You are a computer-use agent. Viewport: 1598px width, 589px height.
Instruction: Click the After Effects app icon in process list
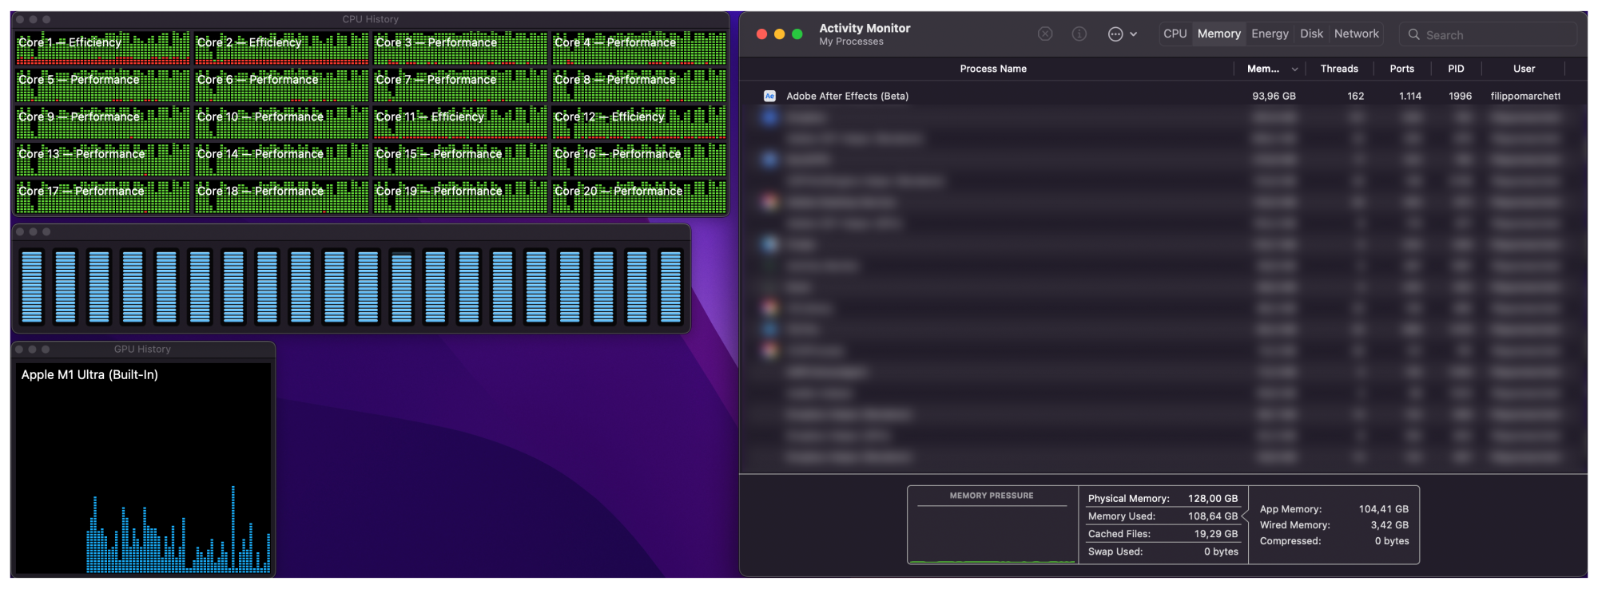pos(769,96)
